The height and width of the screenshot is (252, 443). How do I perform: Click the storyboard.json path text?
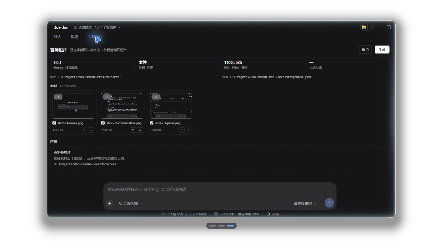[271, 77]
